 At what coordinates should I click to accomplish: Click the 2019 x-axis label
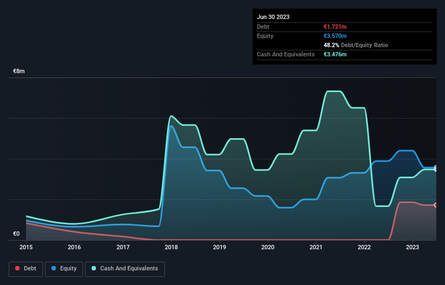220,247
